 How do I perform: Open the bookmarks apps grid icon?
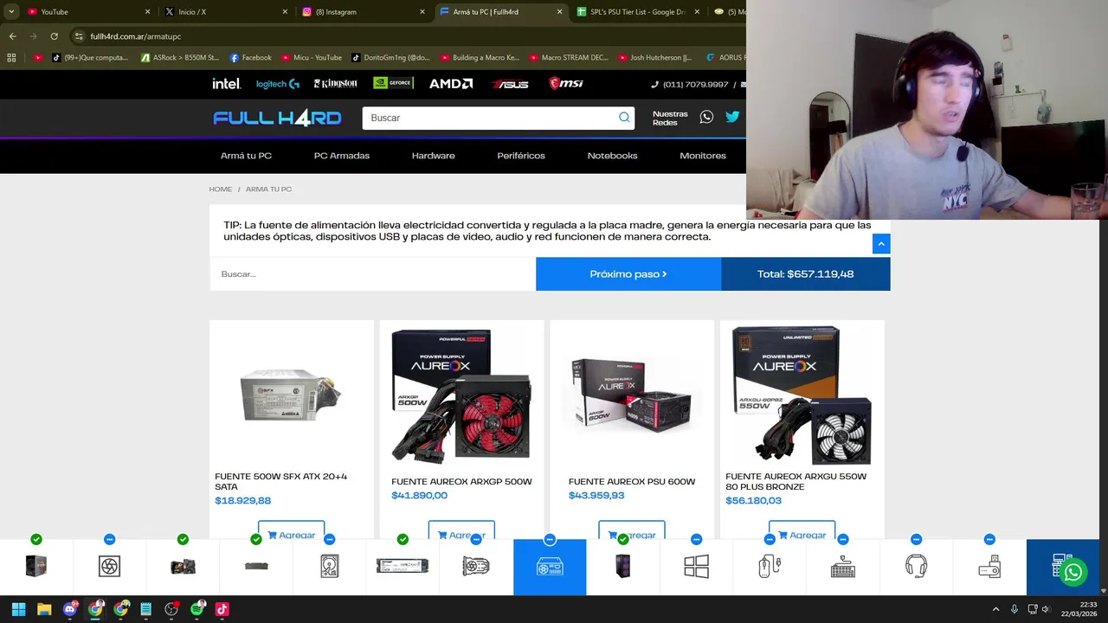(x=11, y=58)
